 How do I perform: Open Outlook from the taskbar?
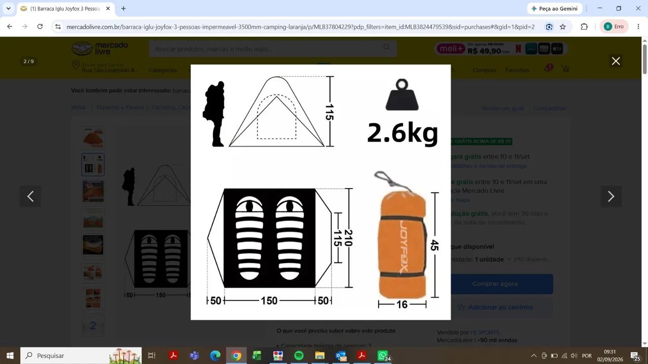pos(341,355)
